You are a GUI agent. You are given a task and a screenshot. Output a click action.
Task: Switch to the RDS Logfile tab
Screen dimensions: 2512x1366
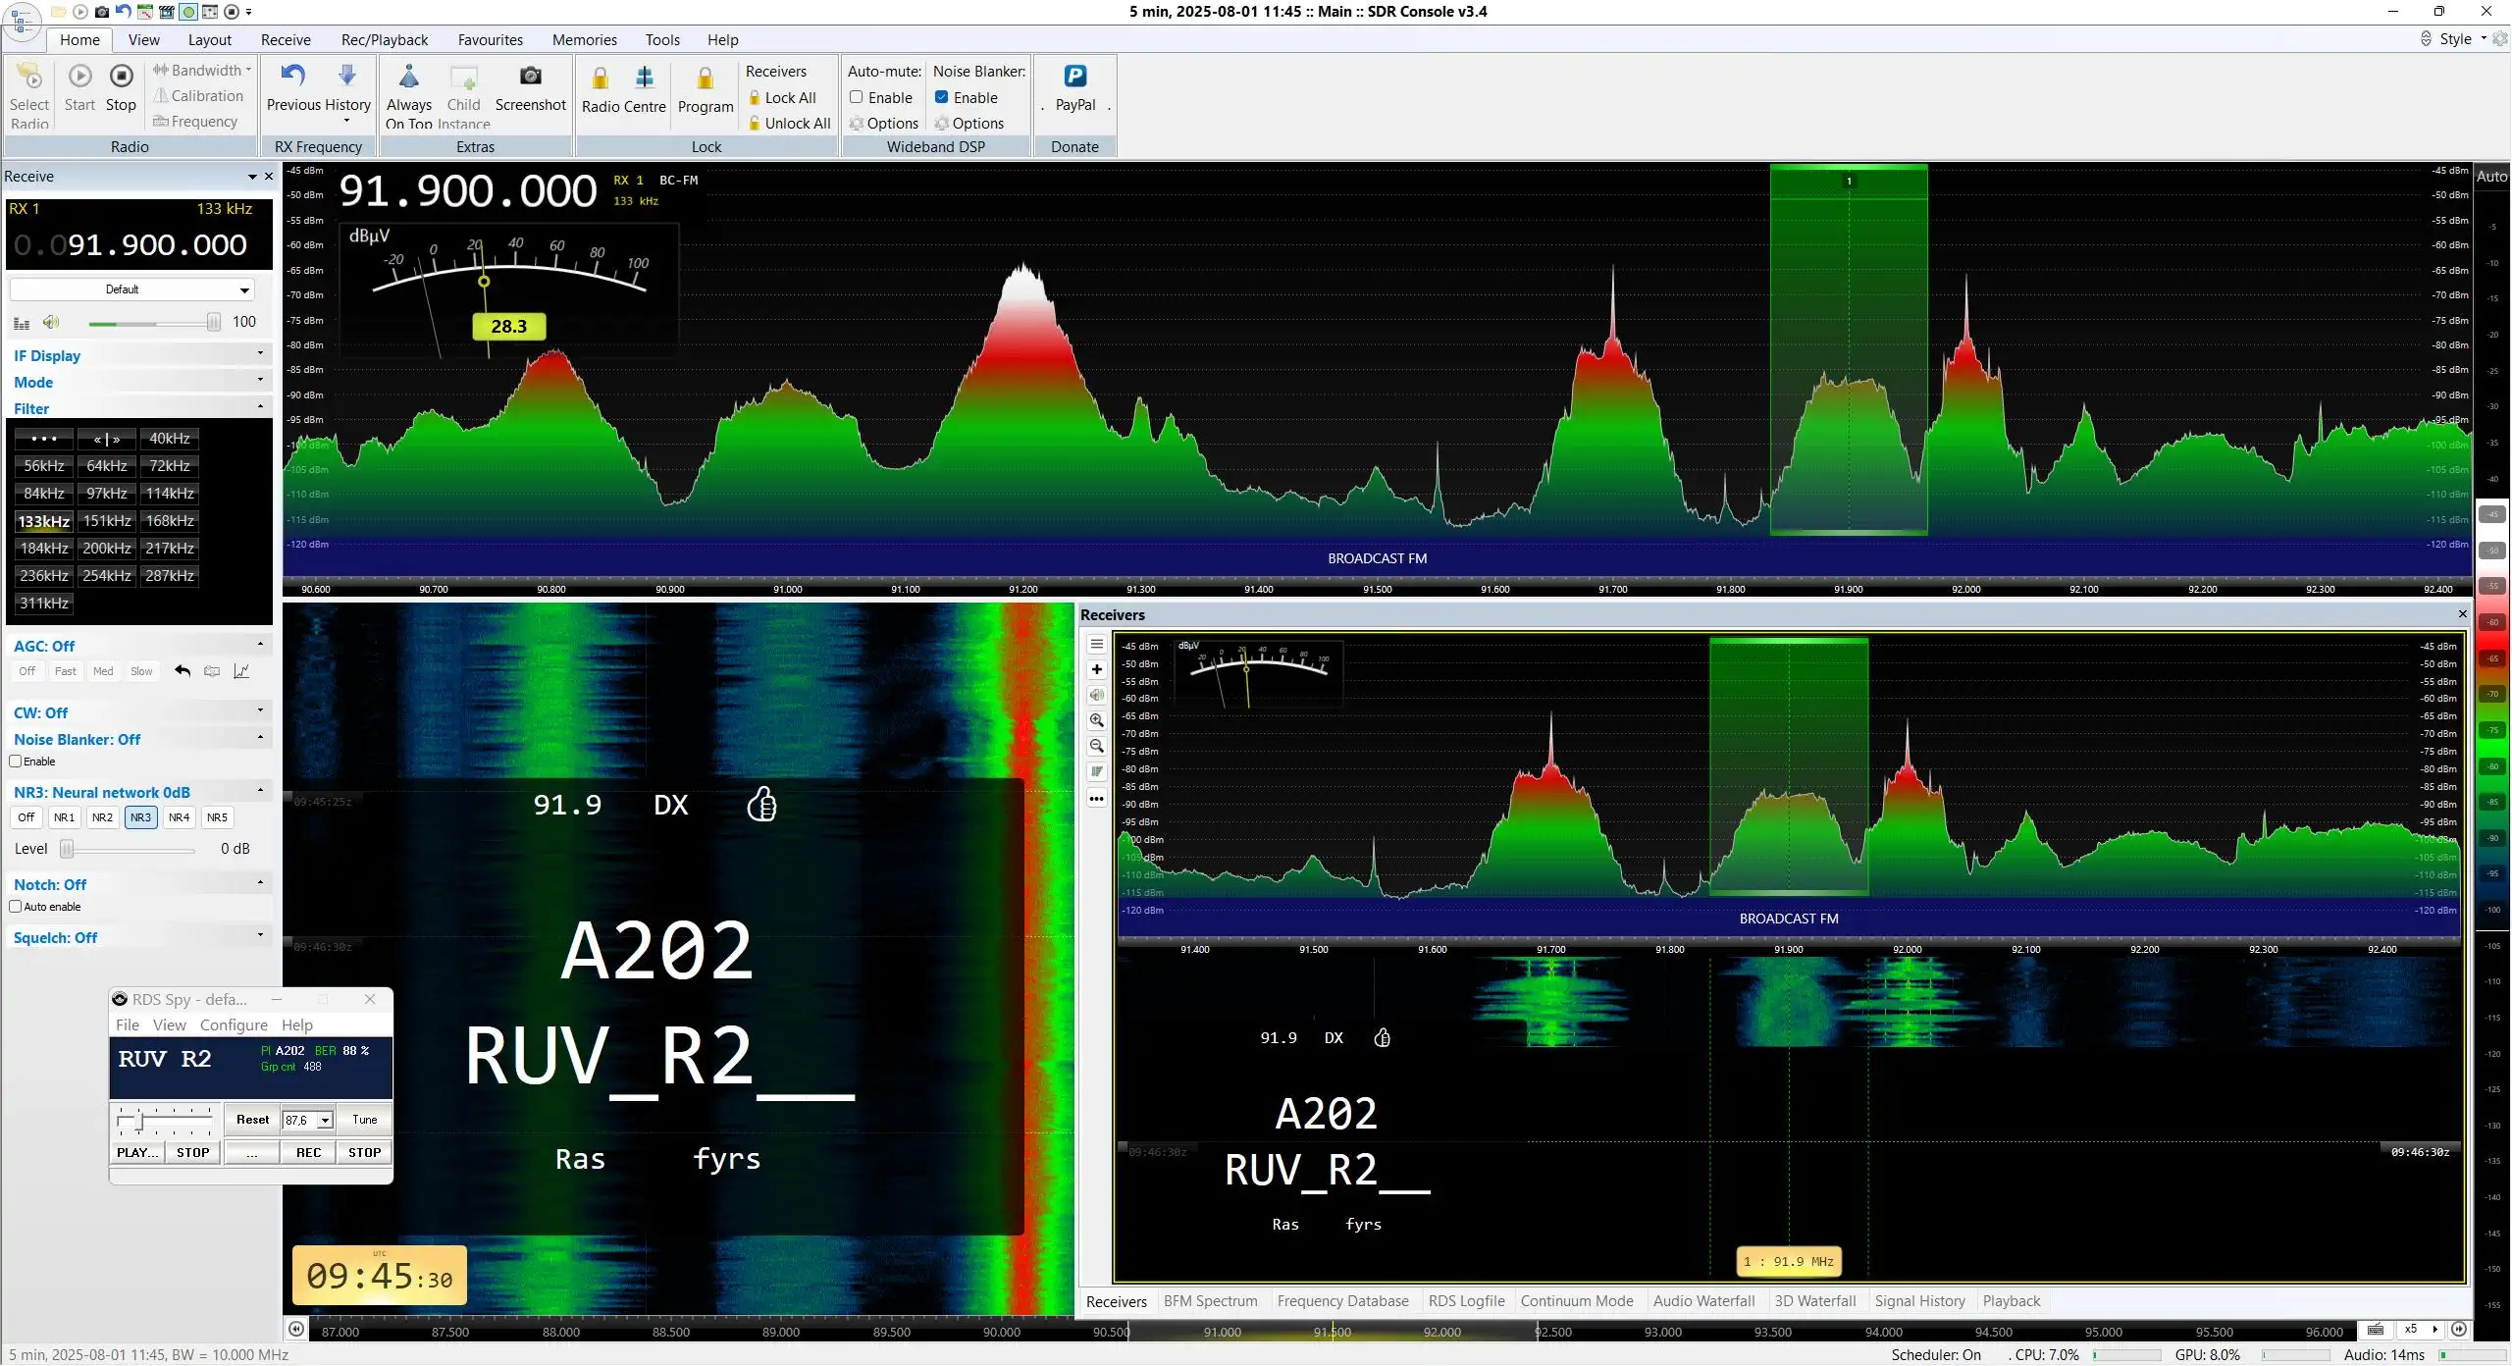[1466, 1301]
